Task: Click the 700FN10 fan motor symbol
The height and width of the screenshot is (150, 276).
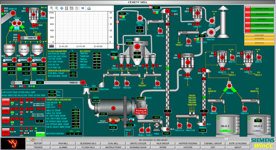Action: (160, 31)
